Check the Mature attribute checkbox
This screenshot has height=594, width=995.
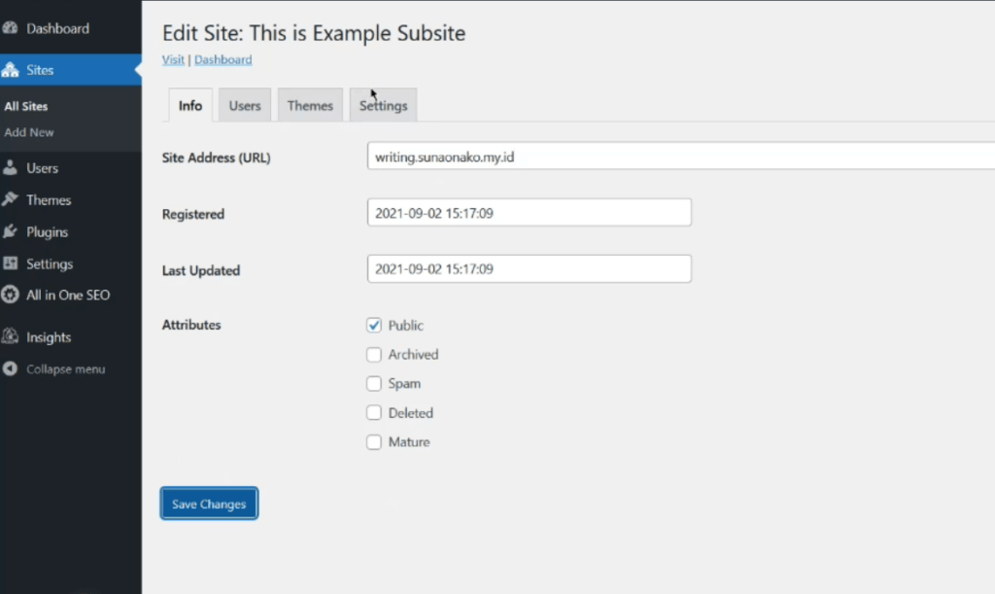(374, 442)
